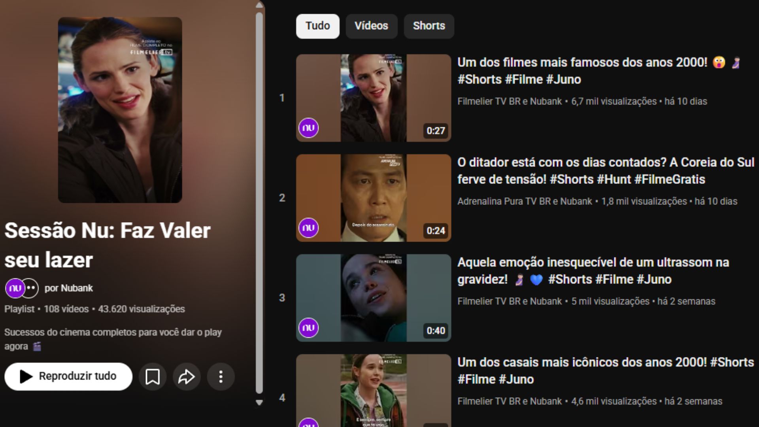Click the text '43.620 visualizações'
The height and width of the screenshot is (427, 759).
click(142, 309)
